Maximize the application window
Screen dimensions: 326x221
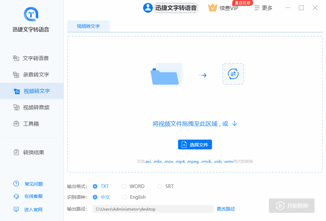click(x=301, y=8)
